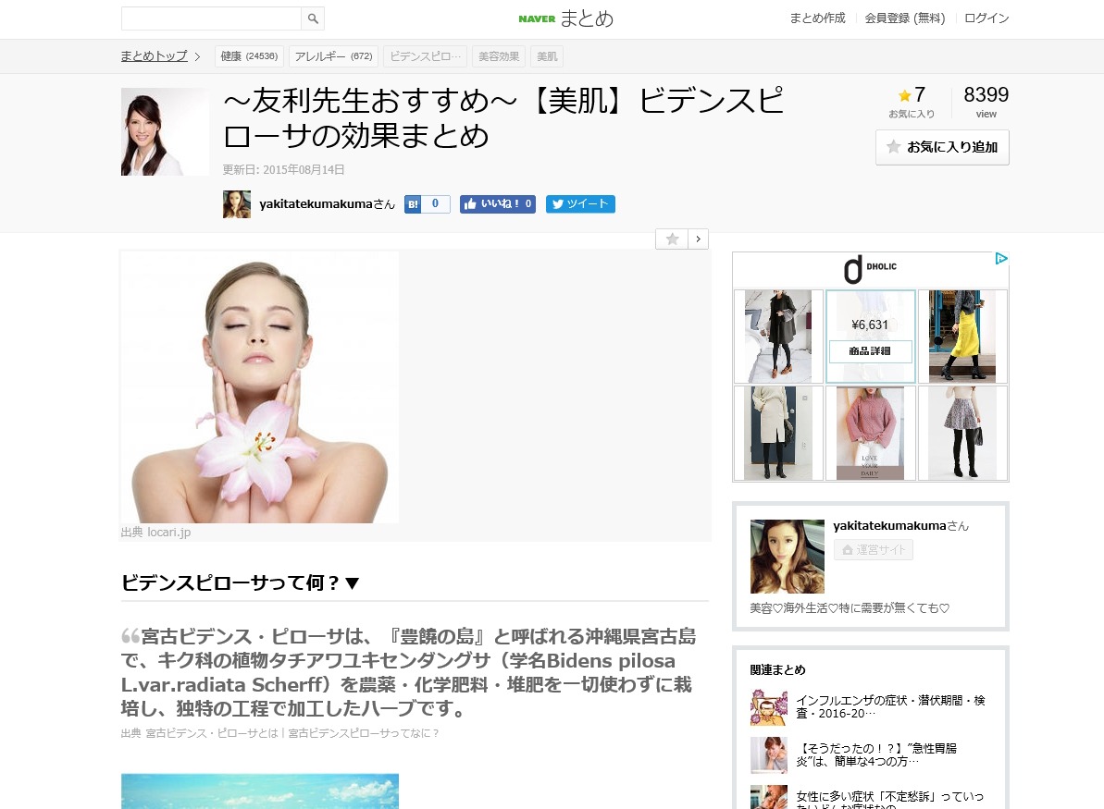Click the NAVER まとめ logo
Viewport: 1104px width, 809px height.
click(x=565, y=18)
